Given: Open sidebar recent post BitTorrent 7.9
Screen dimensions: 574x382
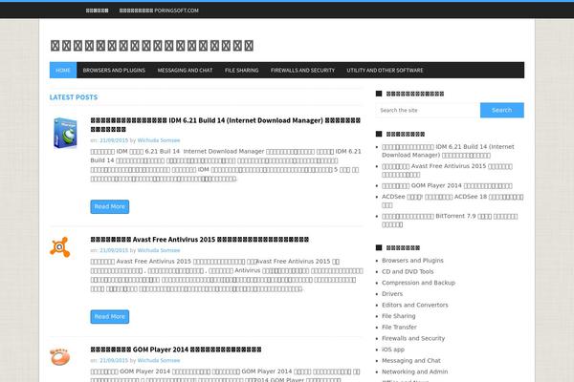Looking at the screenshot, I should (450, 220).
